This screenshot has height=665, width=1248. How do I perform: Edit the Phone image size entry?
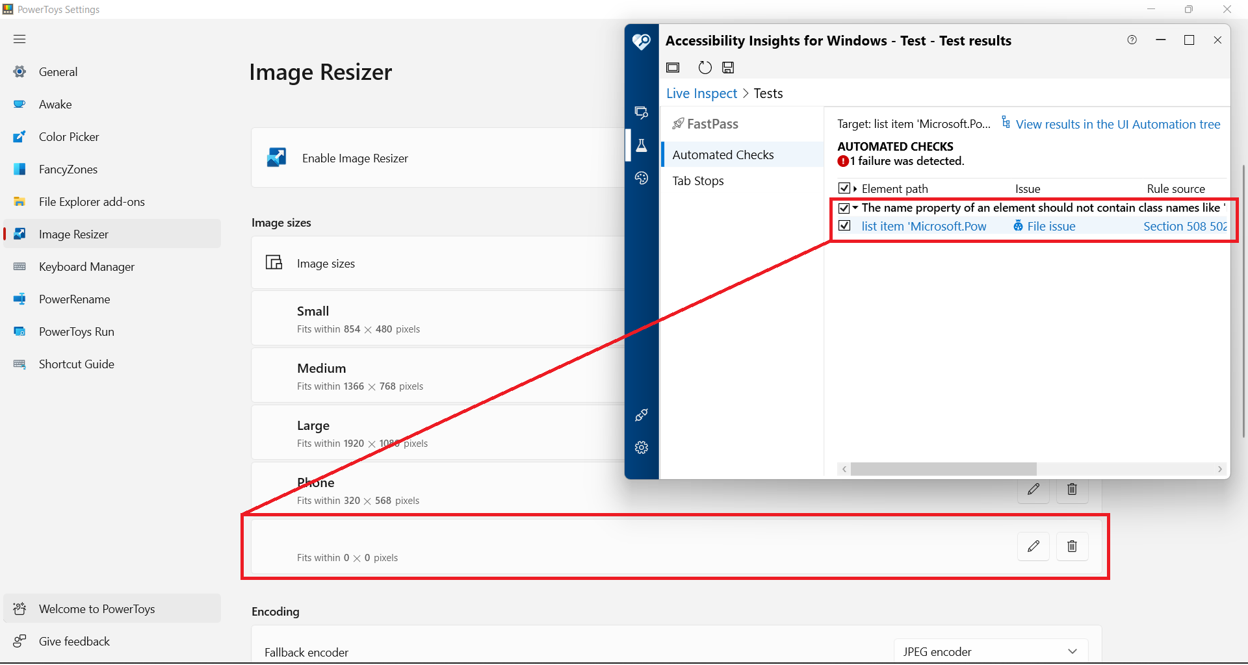1033,490
